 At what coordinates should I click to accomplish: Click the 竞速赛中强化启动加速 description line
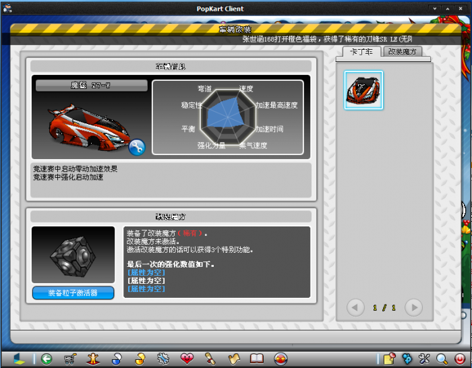tap(68, 177)
